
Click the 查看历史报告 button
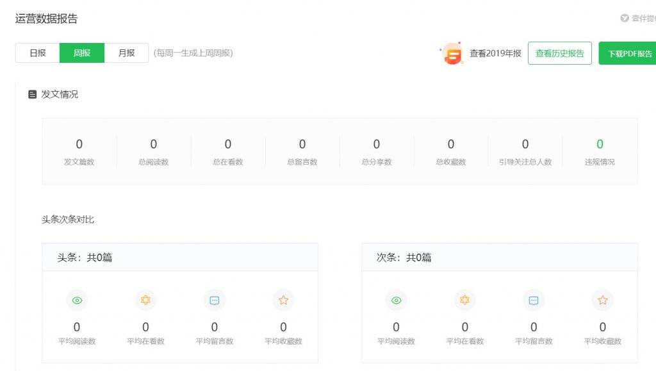[x=560, y=53]
